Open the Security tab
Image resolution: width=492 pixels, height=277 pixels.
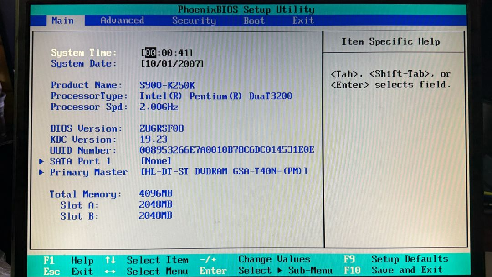(x=194, y=20)
